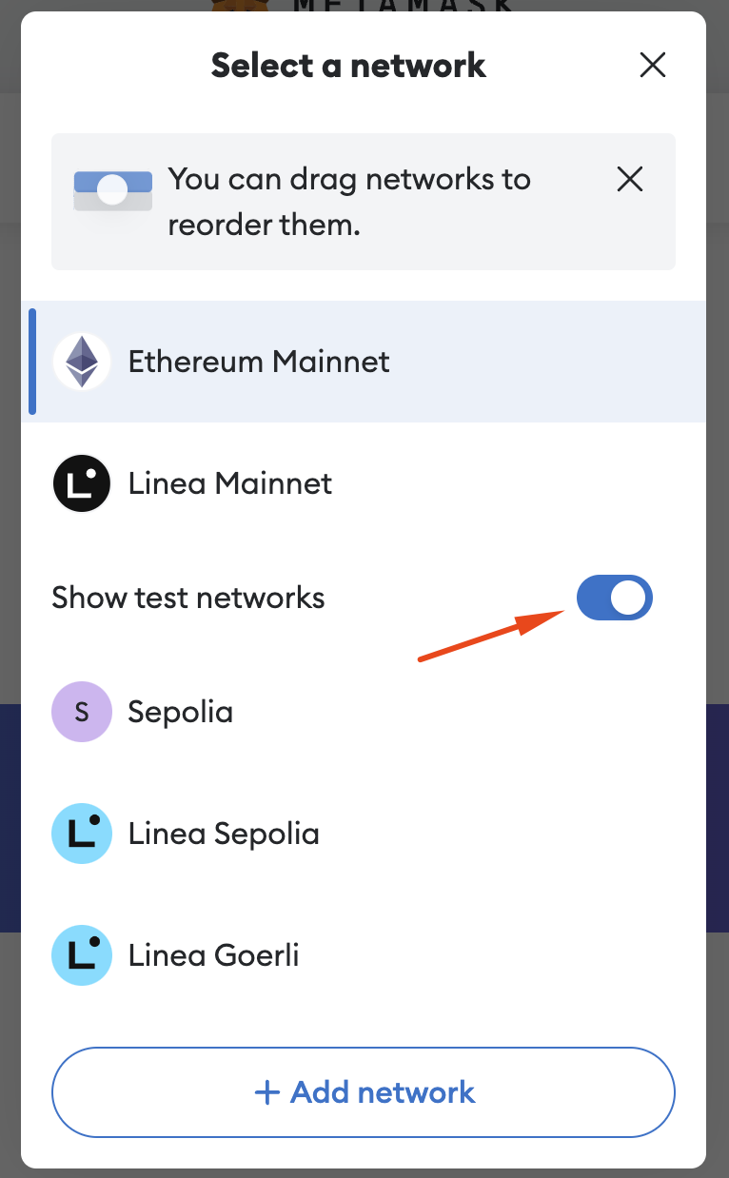Click the blue selected-network indicator bar

click(x=33, y=362)
